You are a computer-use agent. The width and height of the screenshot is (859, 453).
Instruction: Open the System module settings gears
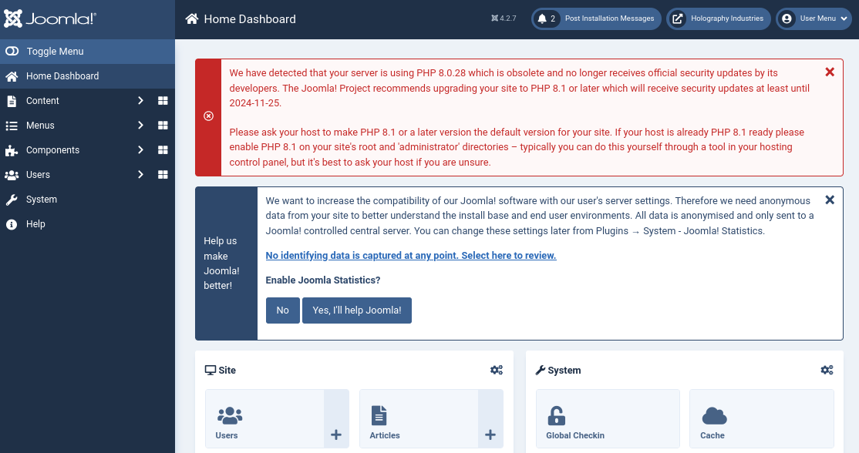(827, 371)
